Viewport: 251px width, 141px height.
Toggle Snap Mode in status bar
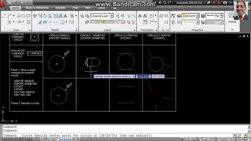[x=42, y=139]
